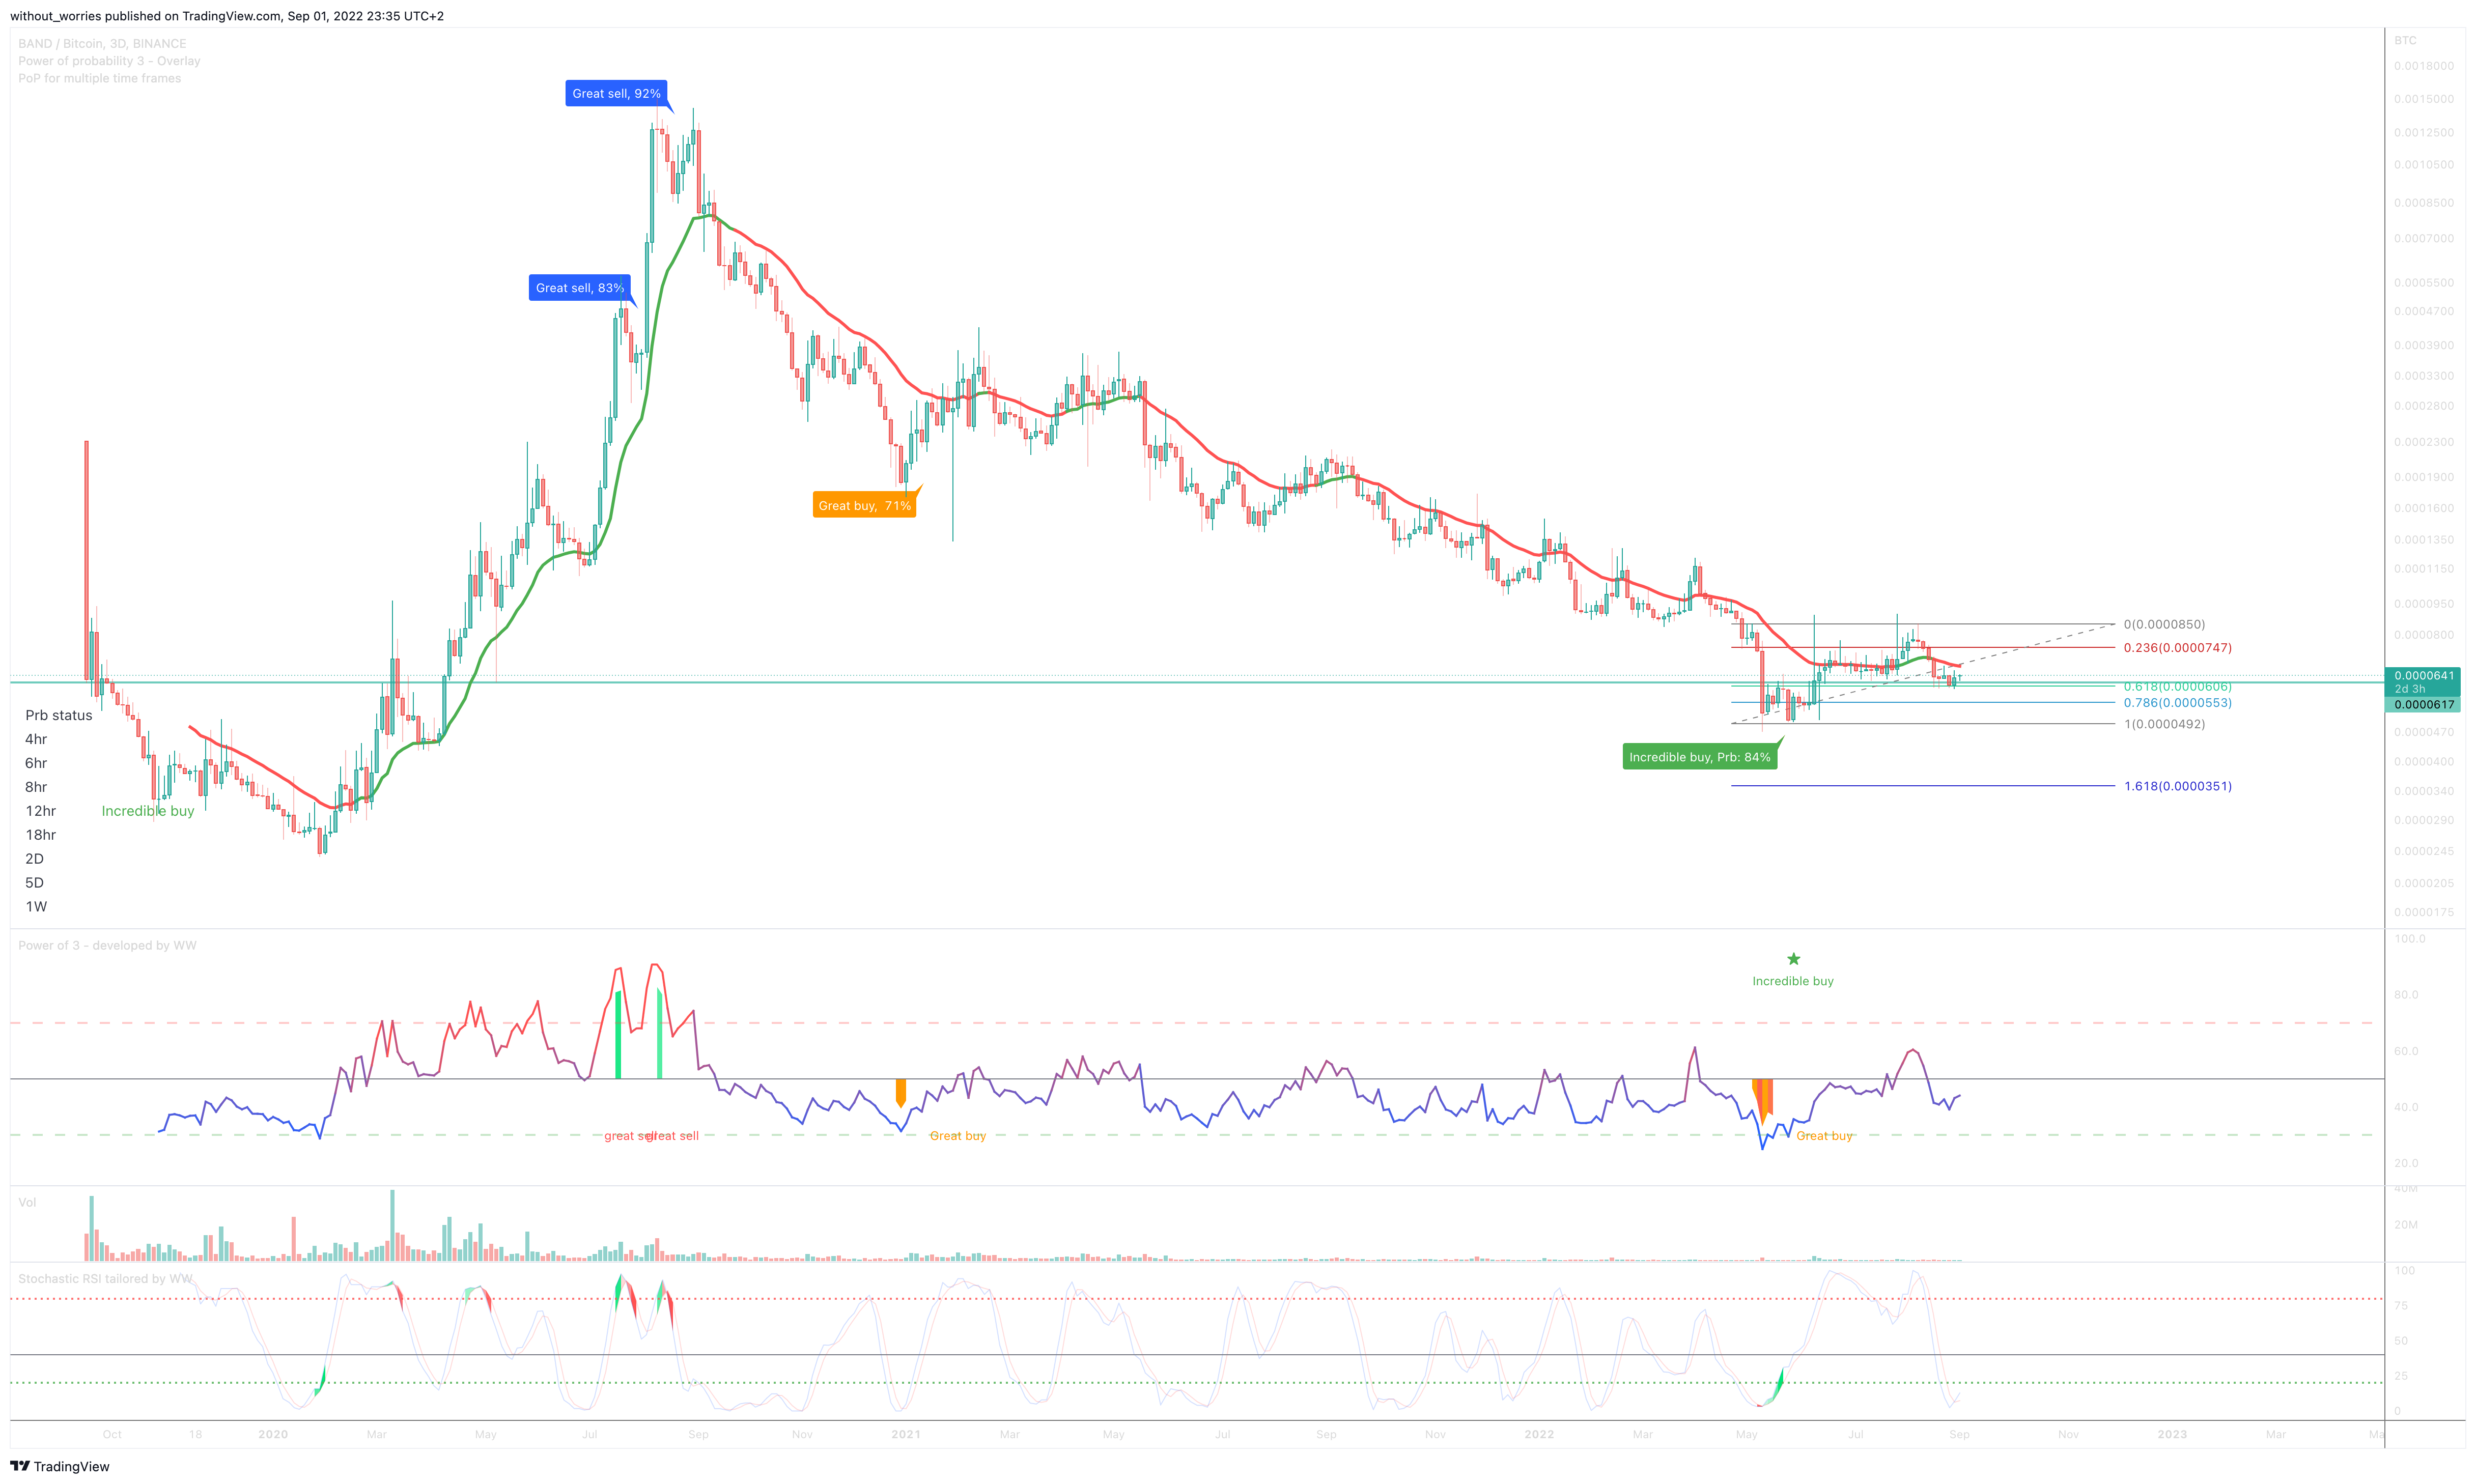Click the 'Power of probability 3 - Overlay' indicator label
Screen dimensions: 2476x1484
[109, 61]
